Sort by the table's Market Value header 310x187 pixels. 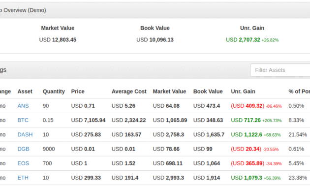point(169,92)
